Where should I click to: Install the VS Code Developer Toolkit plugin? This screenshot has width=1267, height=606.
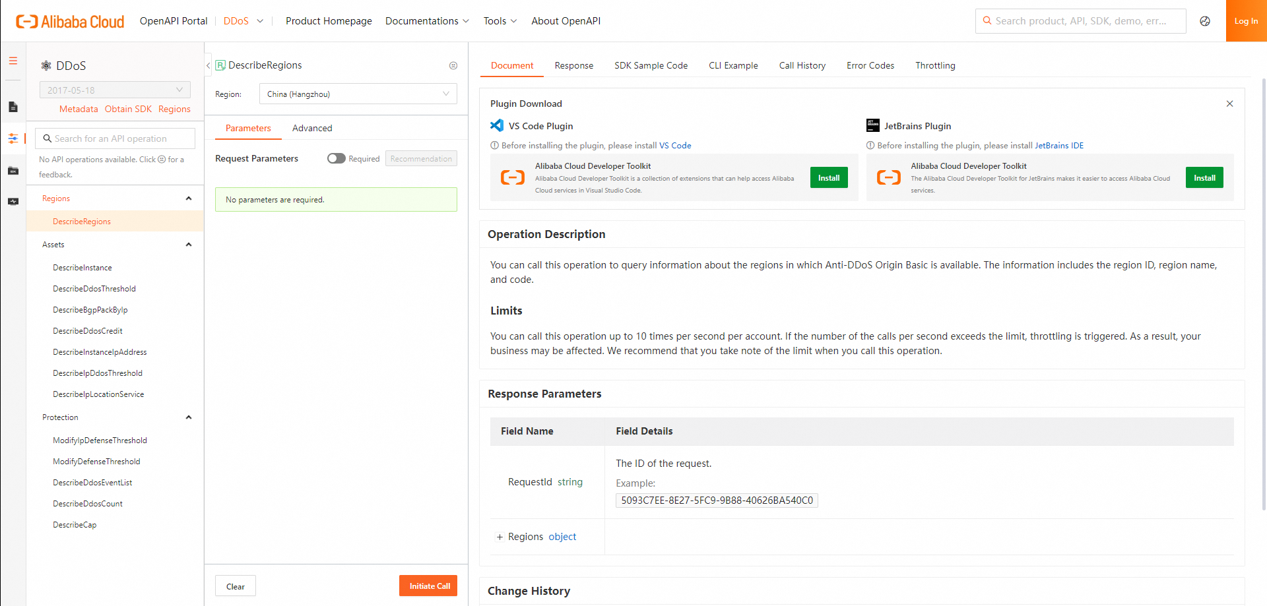[829, 178]
